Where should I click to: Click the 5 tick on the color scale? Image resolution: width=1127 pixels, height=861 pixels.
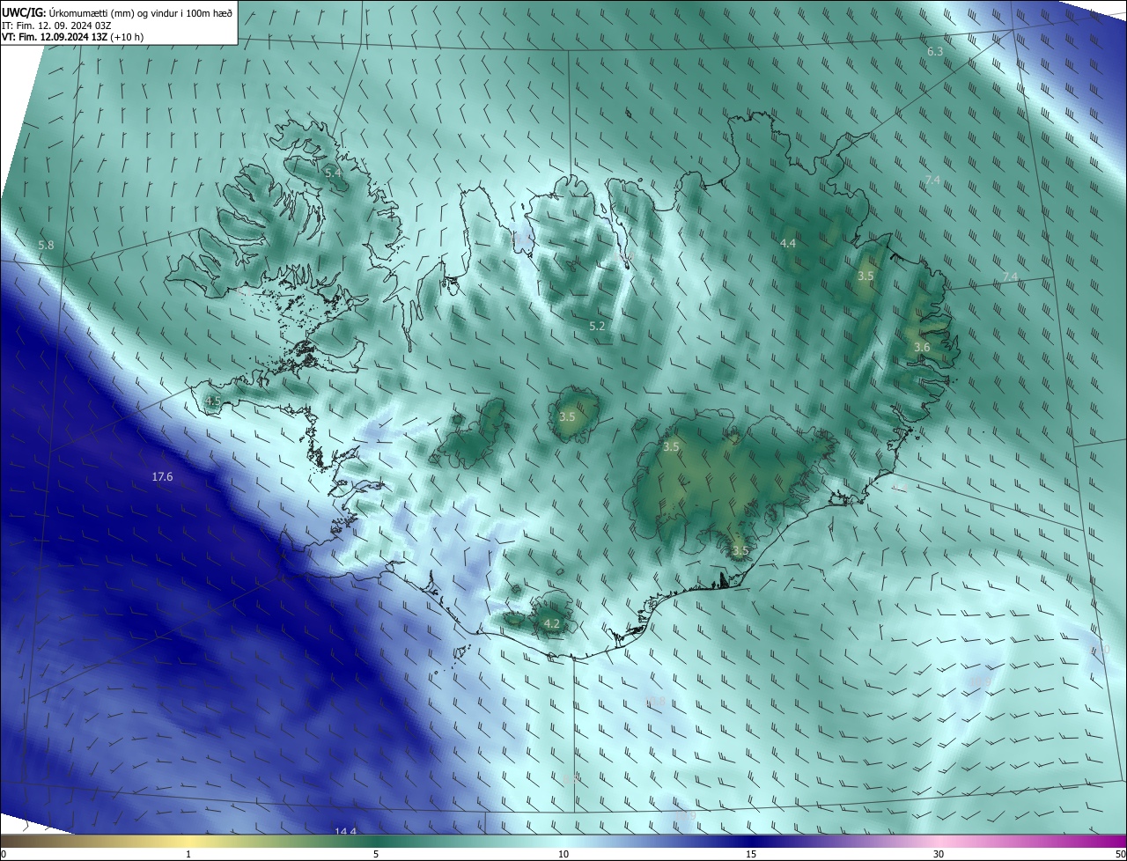pyautogui.click(x=376, y=854)
